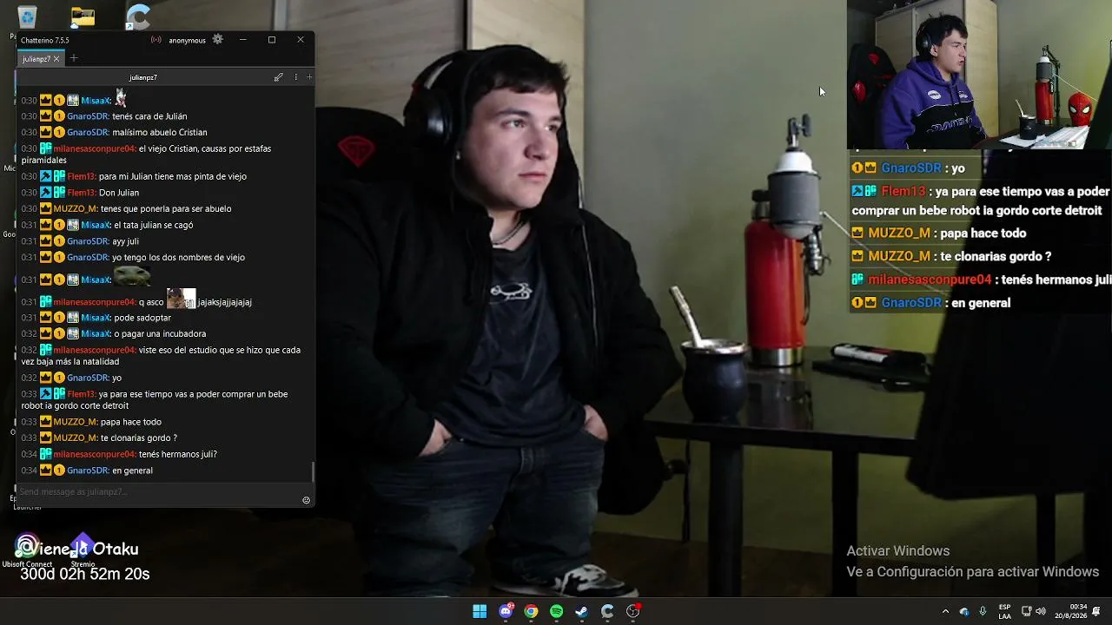Click the emote in MisaaX's first 0:30 message
This screenshot has width=1112, height=625.
click(121, 97)
